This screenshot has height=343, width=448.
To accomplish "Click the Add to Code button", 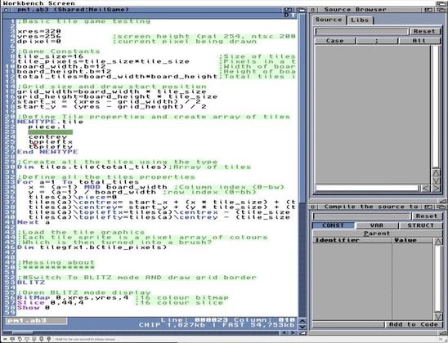I will tap(414, 324).
